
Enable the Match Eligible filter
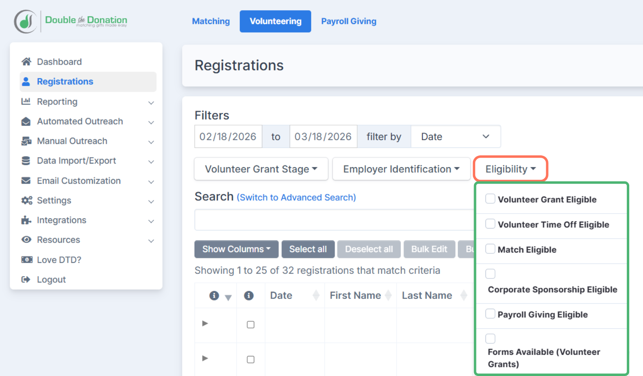(490, 249)
